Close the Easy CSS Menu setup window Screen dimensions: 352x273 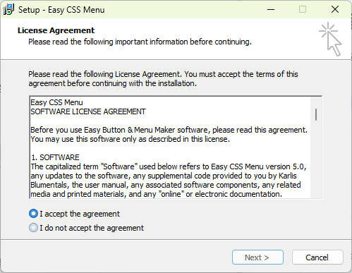coord(335,10)
